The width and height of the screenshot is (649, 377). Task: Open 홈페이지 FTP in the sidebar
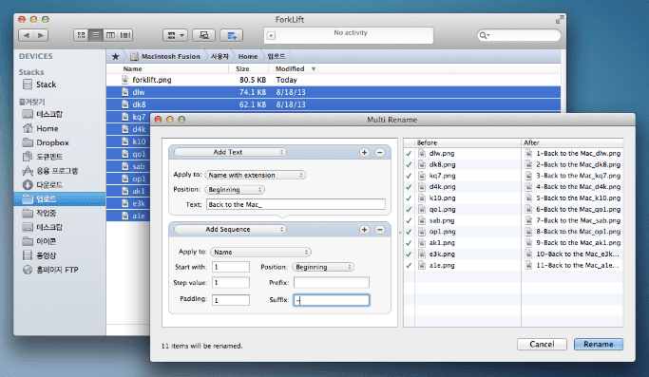(x=50, y=270)
